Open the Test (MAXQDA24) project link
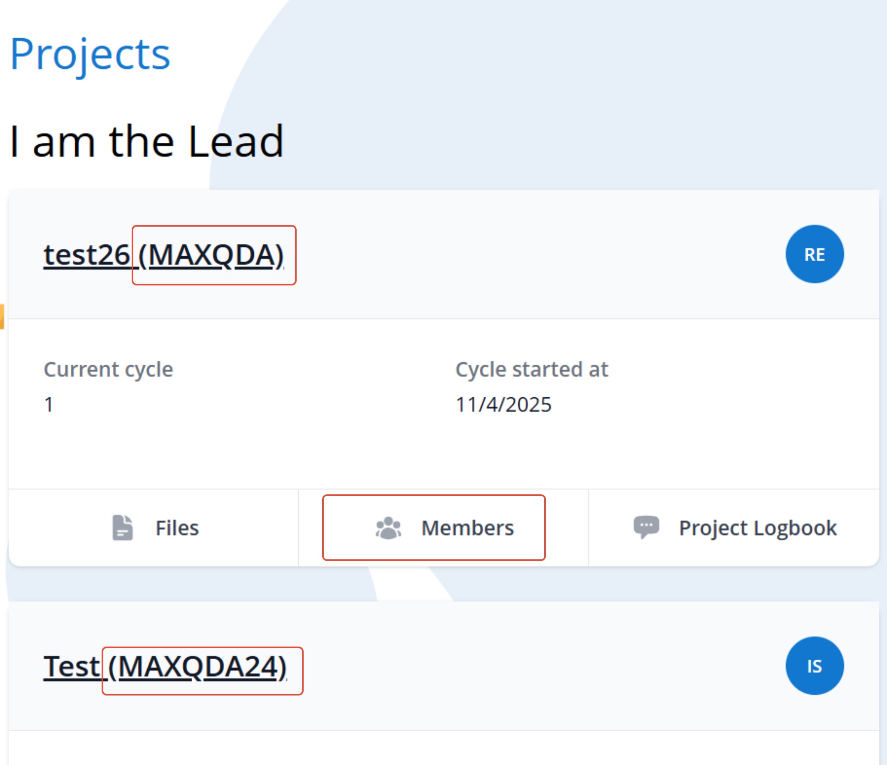This screenshot has height=765, width=887. [x=165, y=667]
